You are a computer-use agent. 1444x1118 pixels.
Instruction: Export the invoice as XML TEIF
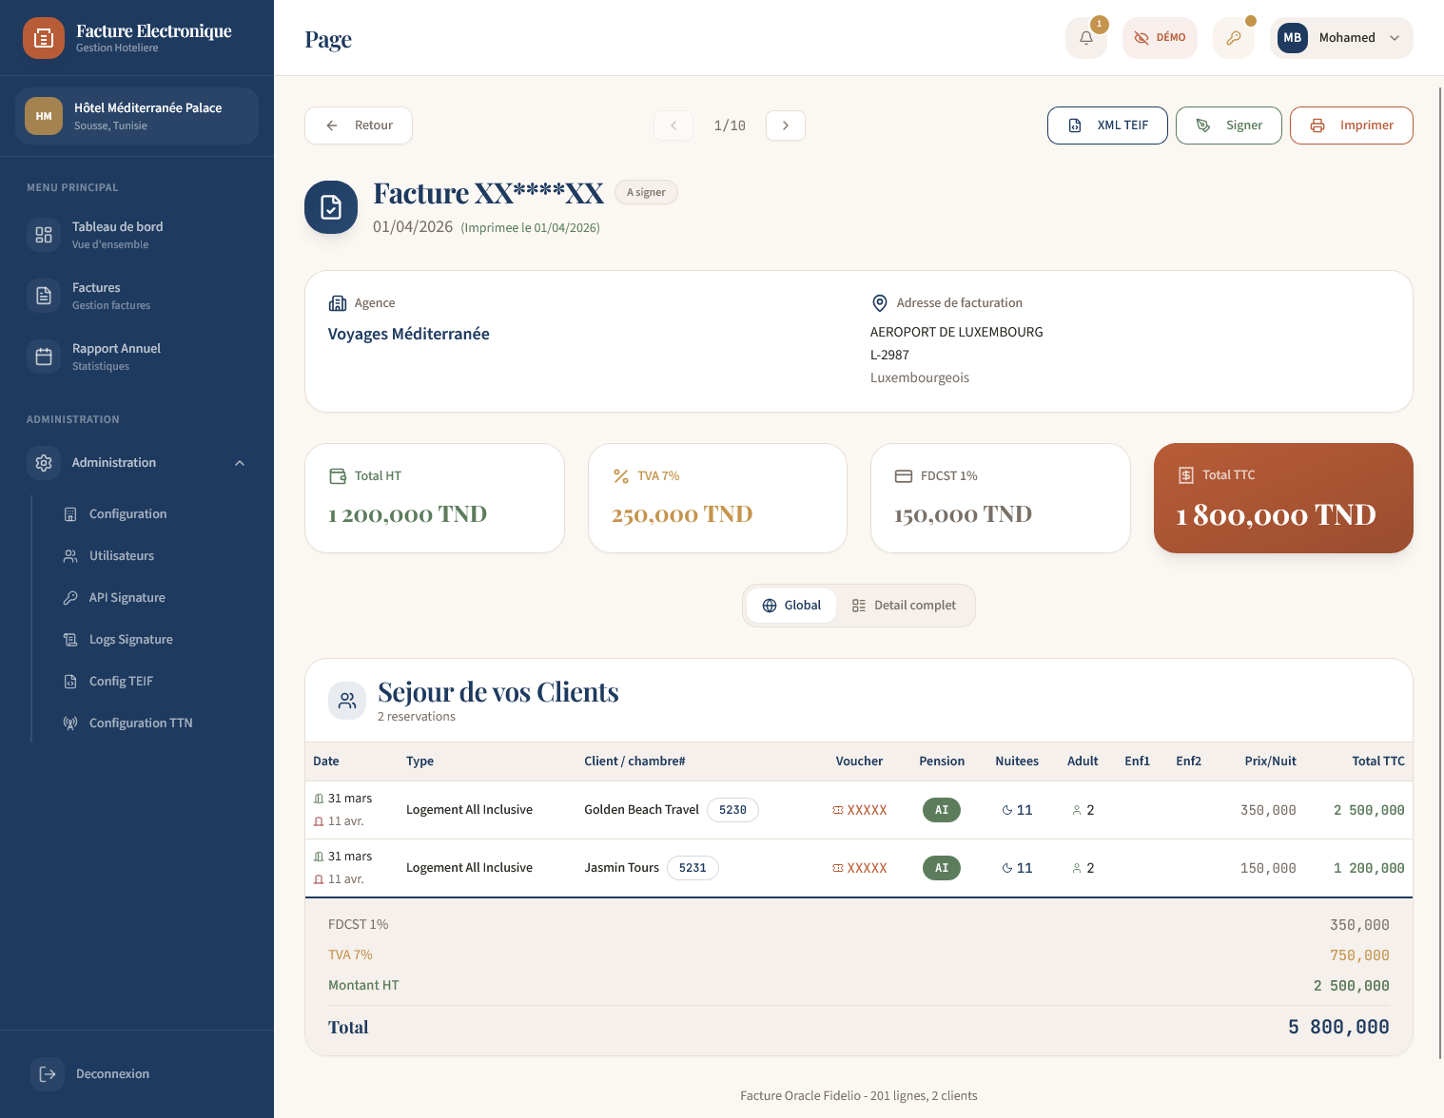[x=1107, y=125]
